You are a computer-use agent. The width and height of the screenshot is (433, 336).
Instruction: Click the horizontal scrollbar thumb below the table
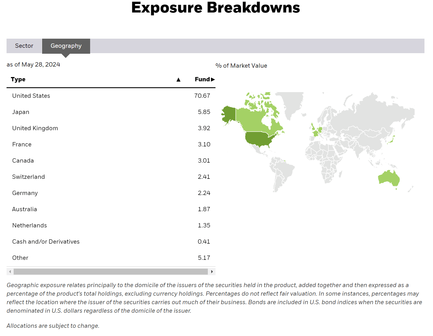coord(111,271)
